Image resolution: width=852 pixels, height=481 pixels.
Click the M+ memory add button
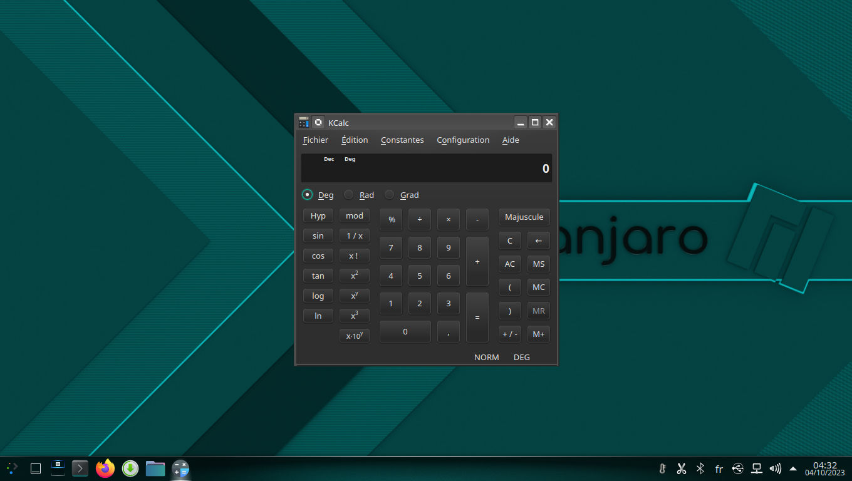[539, 334]
